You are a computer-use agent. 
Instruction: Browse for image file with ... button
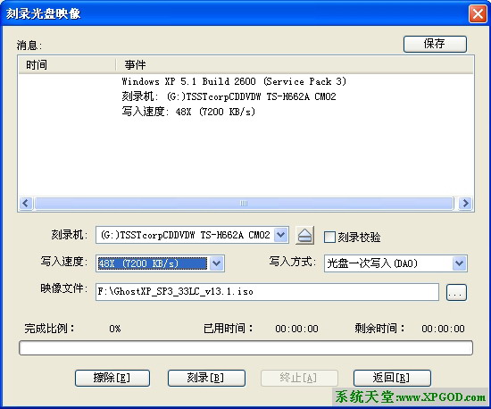456,293
